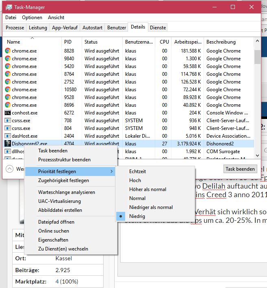267x288 pixels.
Task: Click Chrome icon of PID 9528 row
Action: pyautogui.click(x=8, y=97)
